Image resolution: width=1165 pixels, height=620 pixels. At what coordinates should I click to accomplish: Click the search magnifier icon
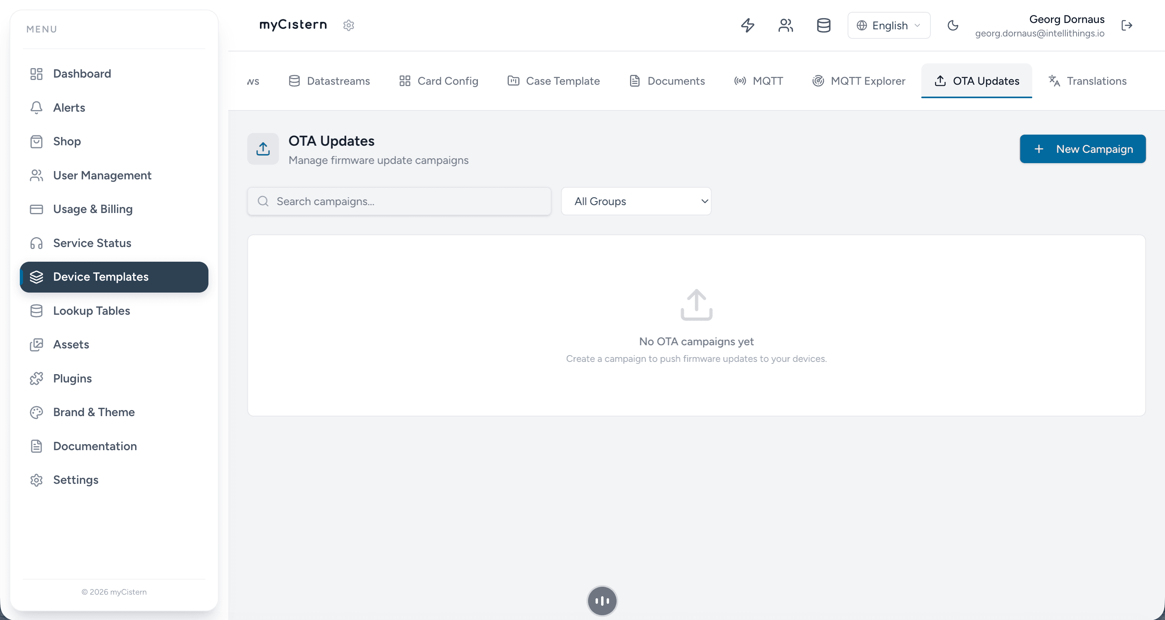click(263, 202)
